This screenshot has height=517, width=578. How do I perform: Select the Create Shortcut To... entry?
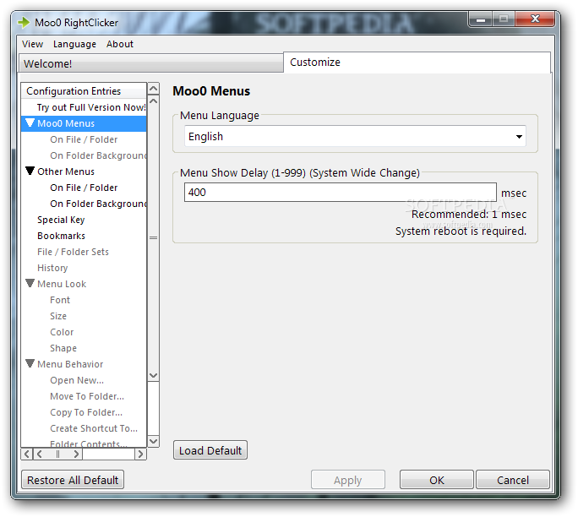click(x=94, y=428)
